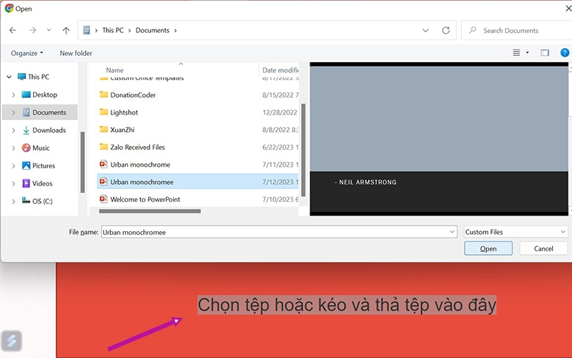Expand the Videos tree node
The width and height of the screenshot is (572, 358).
pos(14,183)
